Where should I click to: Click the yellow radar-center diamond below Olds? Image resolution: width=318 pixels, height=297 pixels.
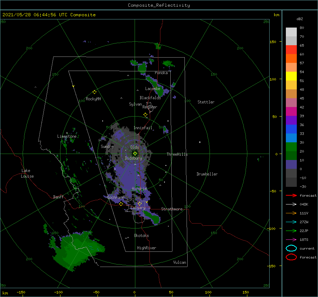[135, 154]
